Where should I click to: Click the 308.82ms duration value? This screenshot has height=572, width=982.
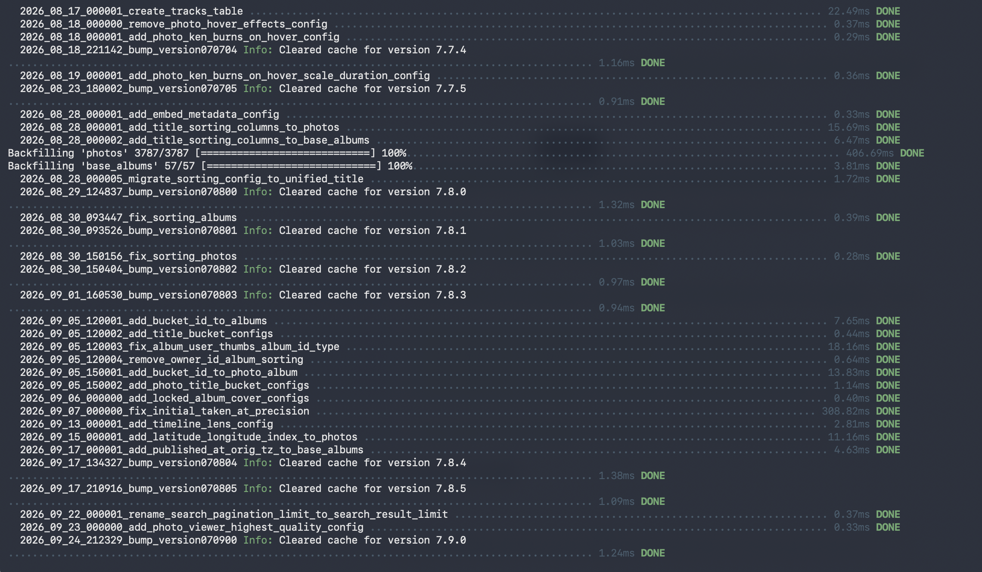[845, 411]
